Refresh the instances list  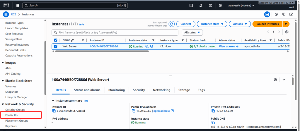tap(172, 24)
